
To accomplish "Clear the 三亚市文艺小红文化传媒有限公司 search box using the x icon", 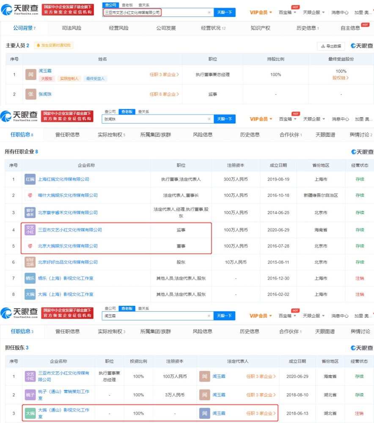I will [209, 12].
